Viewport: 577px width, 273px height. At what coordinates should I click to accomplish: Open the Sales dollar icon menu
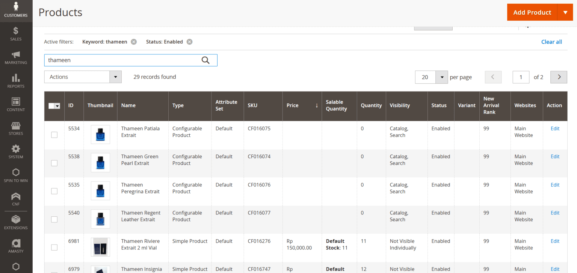click(x=16, y=34)
